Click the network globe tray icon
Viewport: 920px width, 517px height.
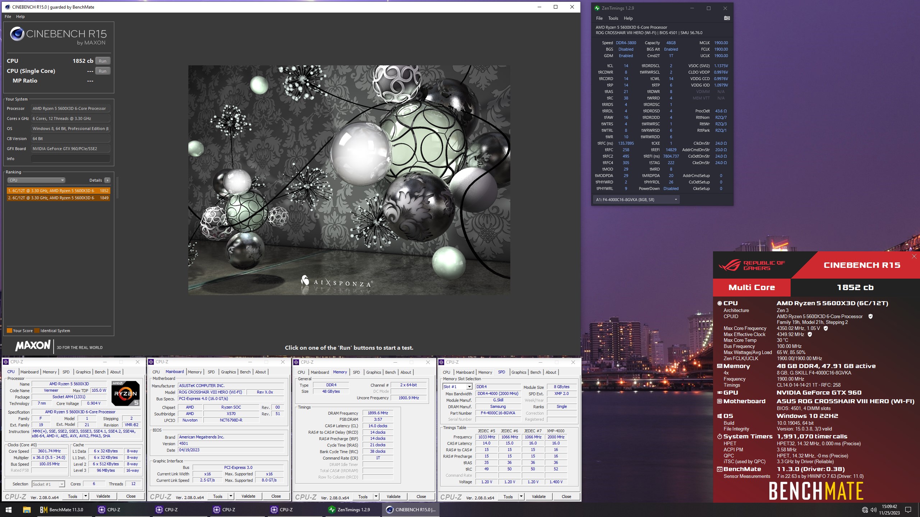click(865, 510)
